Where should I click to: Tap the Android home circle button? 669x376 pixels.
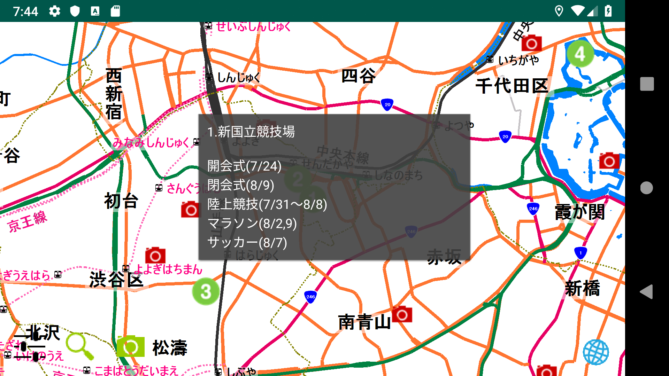click(647, 188)
